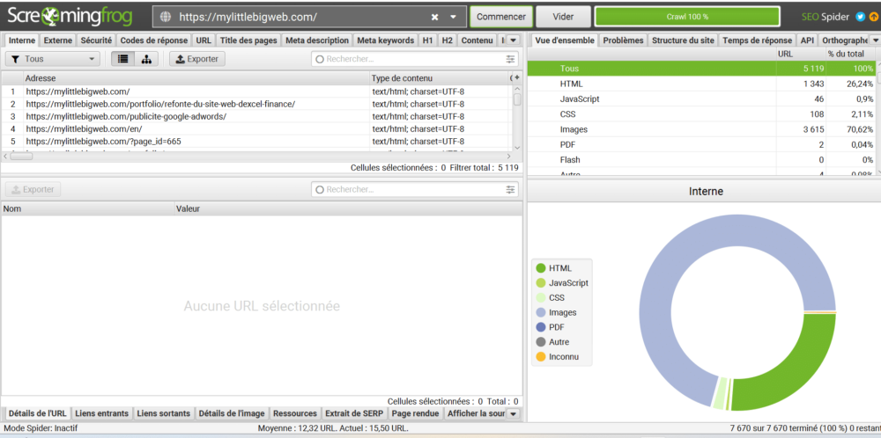The width and height of the screenshot is (881, 438).
Task: Clear the URL with the X icon
Action: coord(434,17)
